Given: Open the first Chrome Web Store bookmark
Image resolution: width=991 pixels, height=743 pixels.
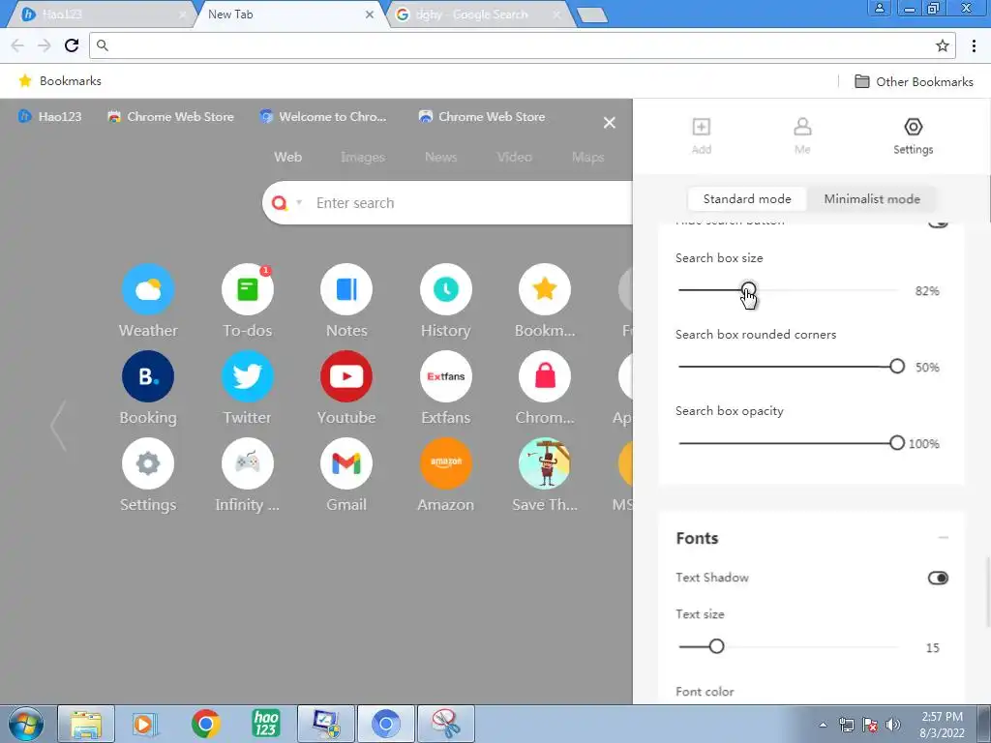Looking at the screenshot, I should (170, 116).
